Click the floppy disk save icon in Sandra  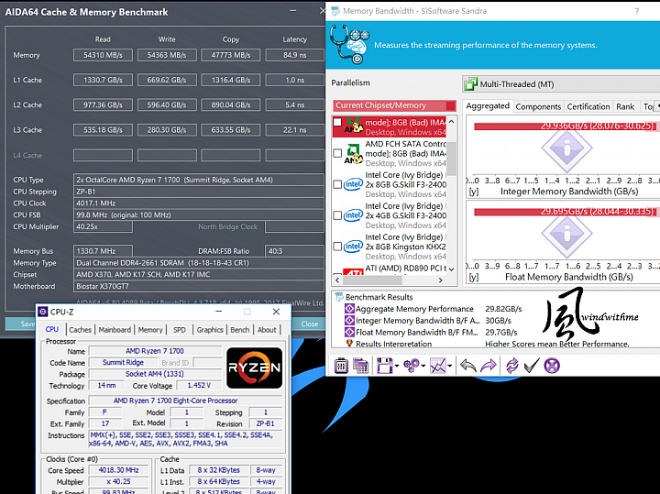point(384,366)
